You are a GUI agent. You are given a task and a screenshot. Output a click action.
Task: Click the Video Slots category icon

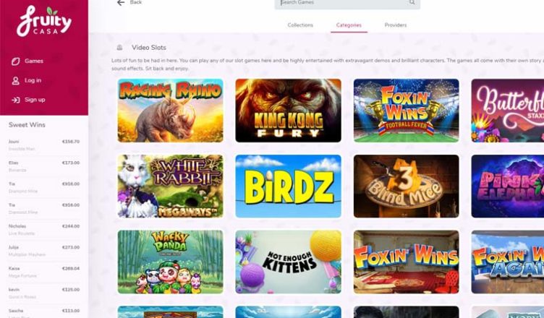tap(119, 48)
